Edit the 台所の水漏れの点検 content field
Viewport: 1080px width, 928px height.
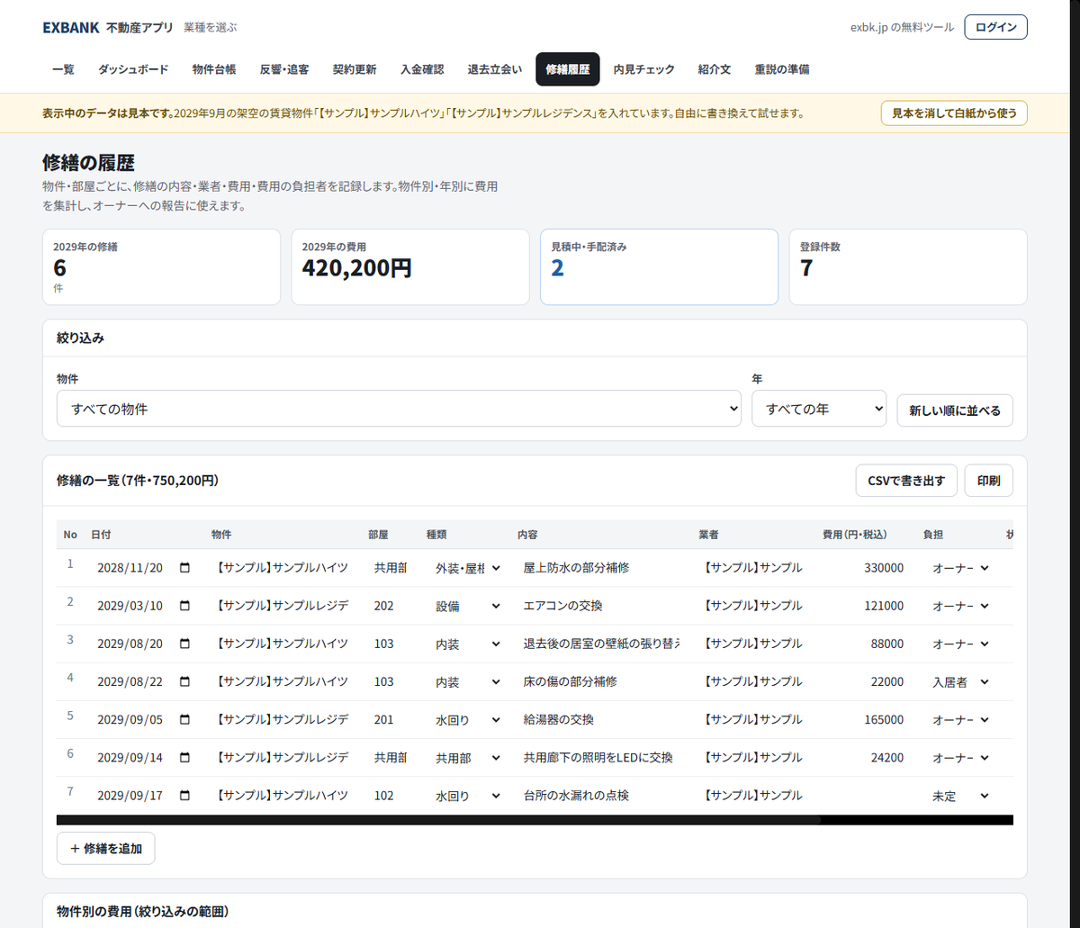(600, 796)
